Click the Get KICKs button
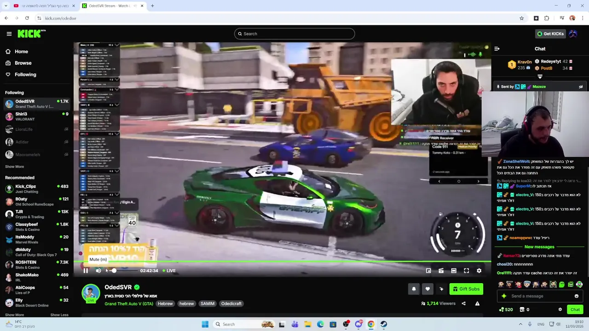The image size is (589, 331). pyautogui.click(x=550, y=34)
